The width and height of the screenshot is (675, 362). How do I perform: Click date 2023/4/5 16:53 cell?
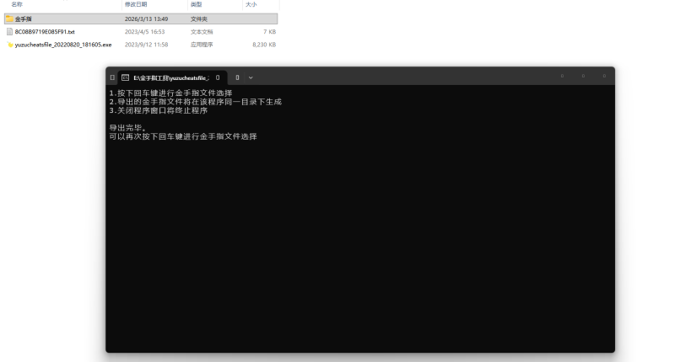pos(144,32)
